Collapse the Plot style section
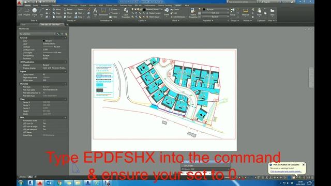 [65, 84]
